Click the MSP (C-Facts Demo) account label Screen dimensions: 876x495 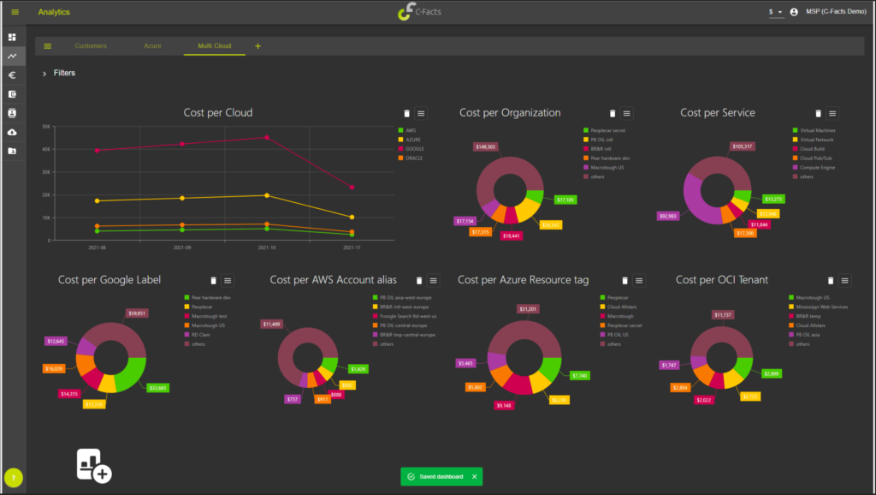pyautogui.click(x=836, y=11)
